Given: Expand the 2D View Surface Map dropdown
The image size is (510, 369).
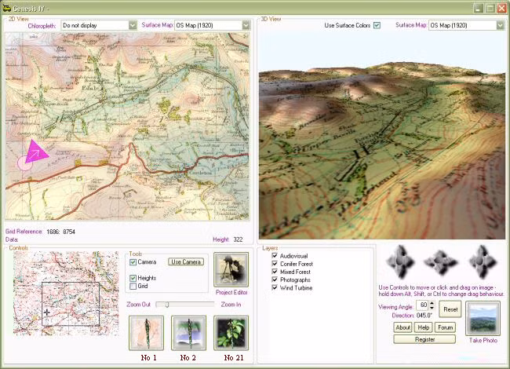Looking at the screenshot, I should click(x=246, y=25).
